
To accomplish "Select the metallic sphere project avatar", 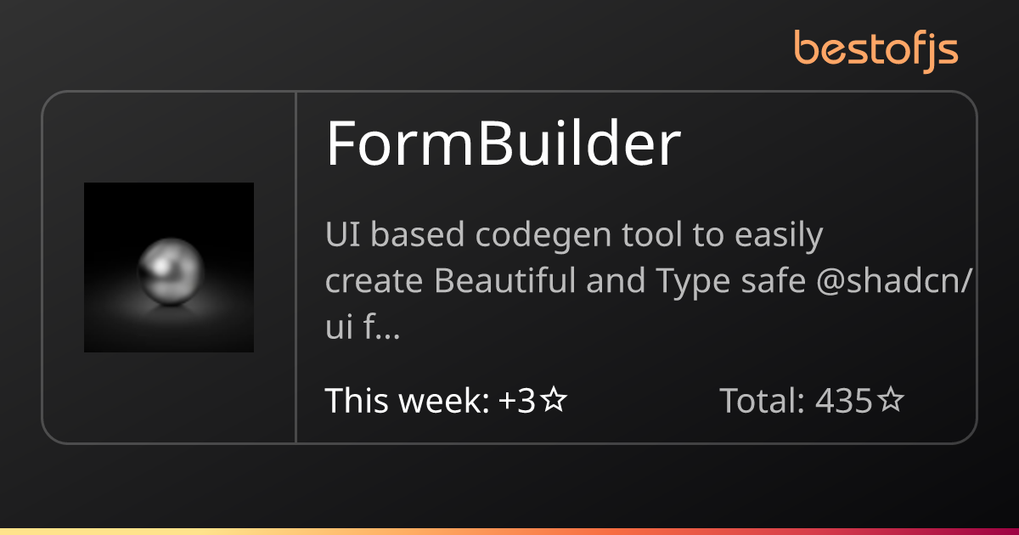I will [169, 267].
